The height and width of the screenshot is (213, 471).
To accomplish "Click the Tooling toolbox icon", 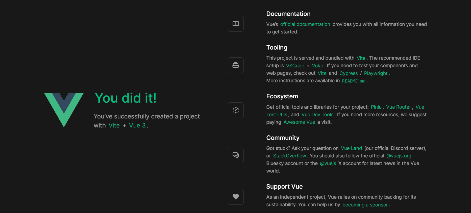I will point(236,65).
